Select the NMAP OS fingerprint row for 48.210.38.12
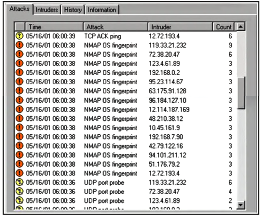 click(x=120, y=119)
